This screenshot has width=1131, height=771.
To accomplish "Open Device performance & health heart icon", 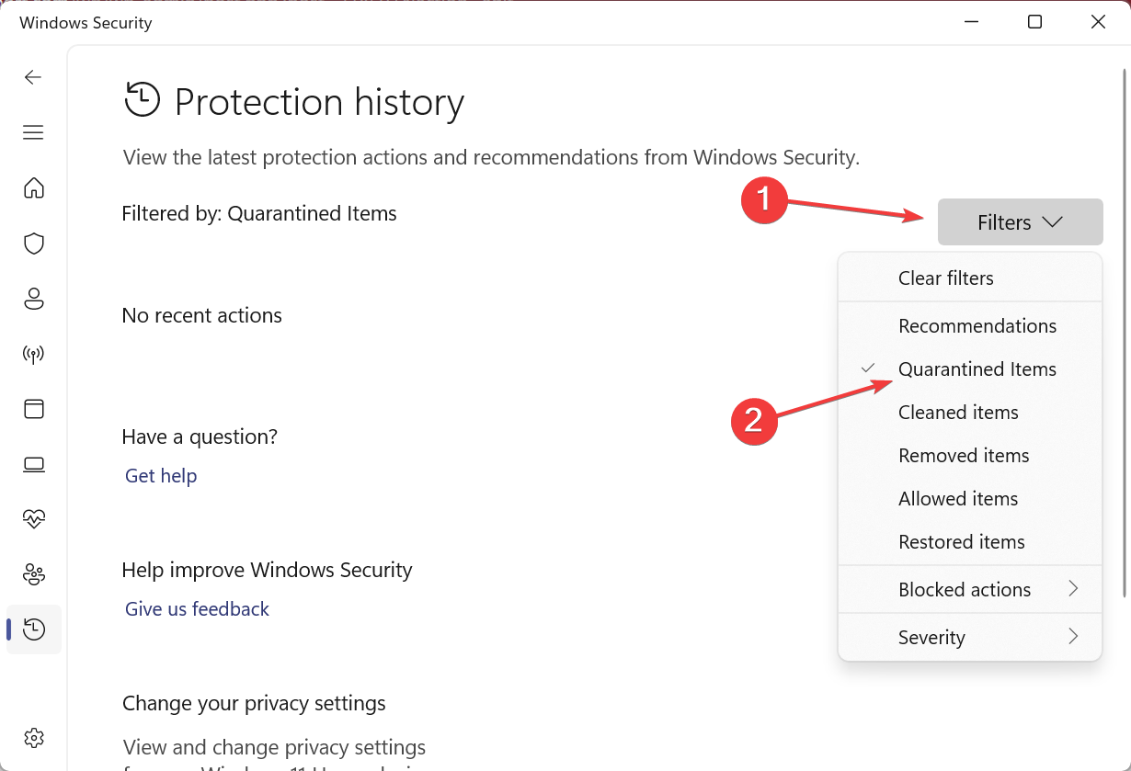I will pos(34,519).
